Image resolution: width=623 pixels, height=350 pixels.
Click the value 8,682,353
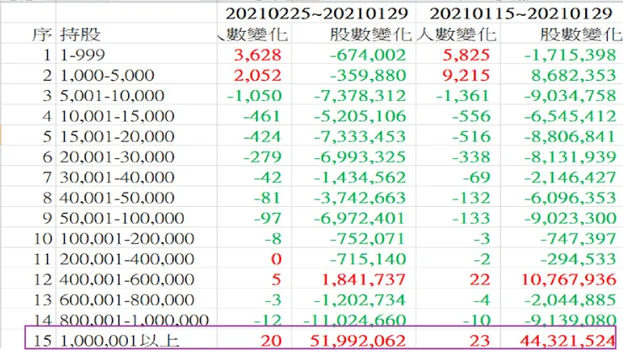(573, 76)
